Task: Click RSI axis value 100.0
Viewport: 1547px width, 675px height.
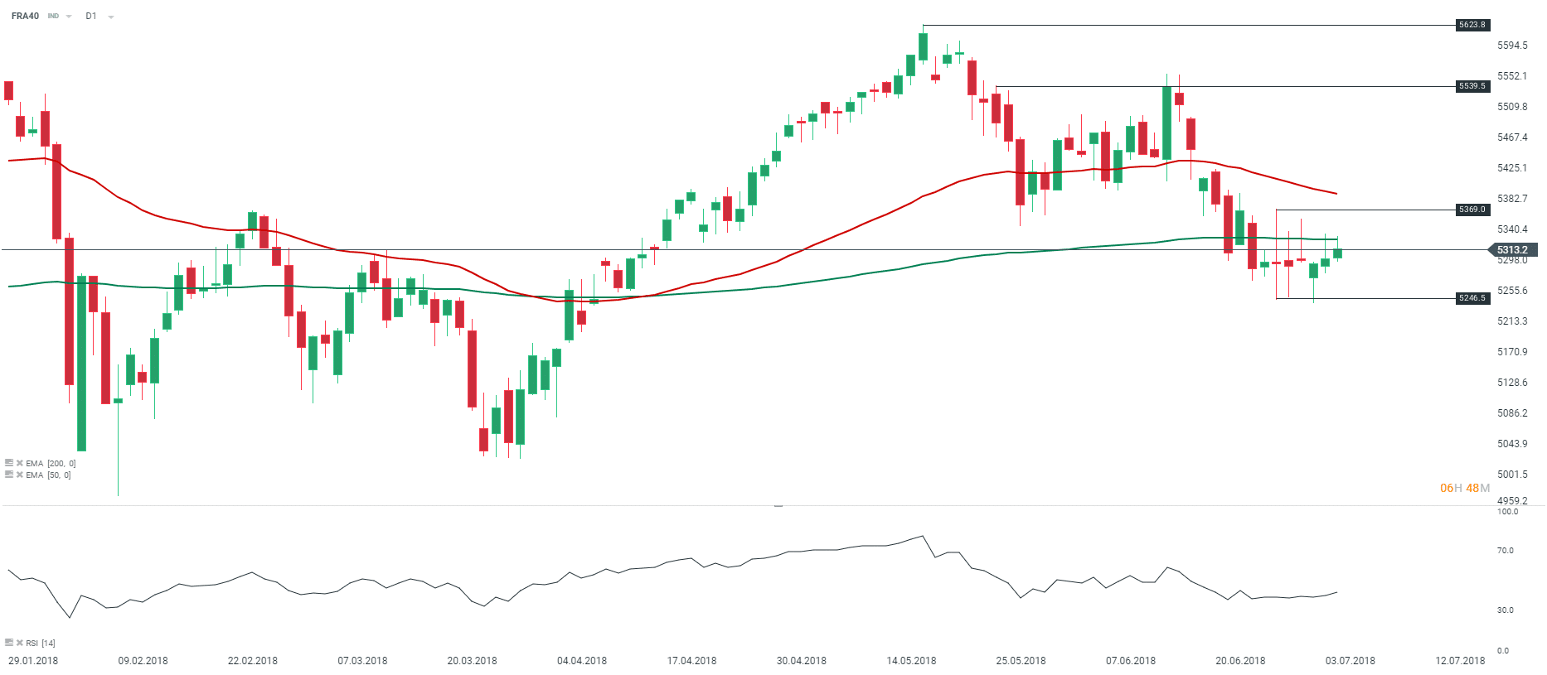Action: (1508, 512)
